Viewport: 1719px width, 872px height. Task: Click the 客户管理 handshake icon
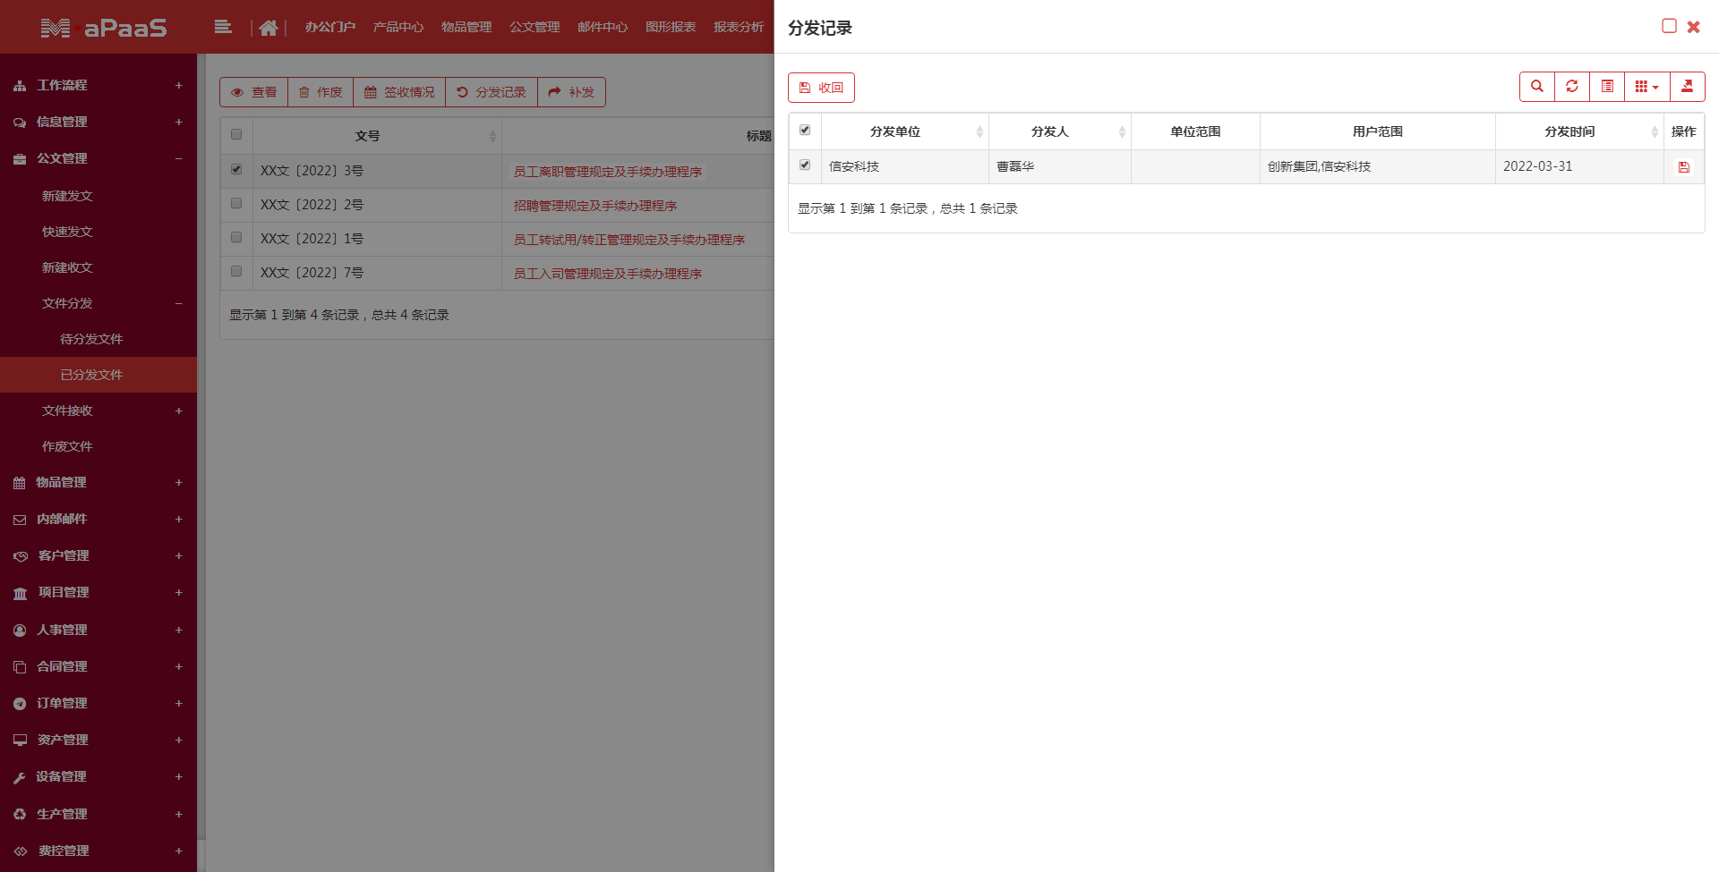21,556
